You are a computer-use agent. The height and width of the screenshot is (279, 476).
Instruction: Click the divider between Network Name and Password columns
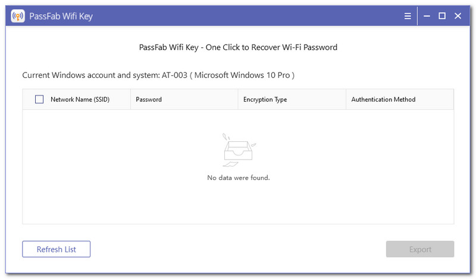130,100
